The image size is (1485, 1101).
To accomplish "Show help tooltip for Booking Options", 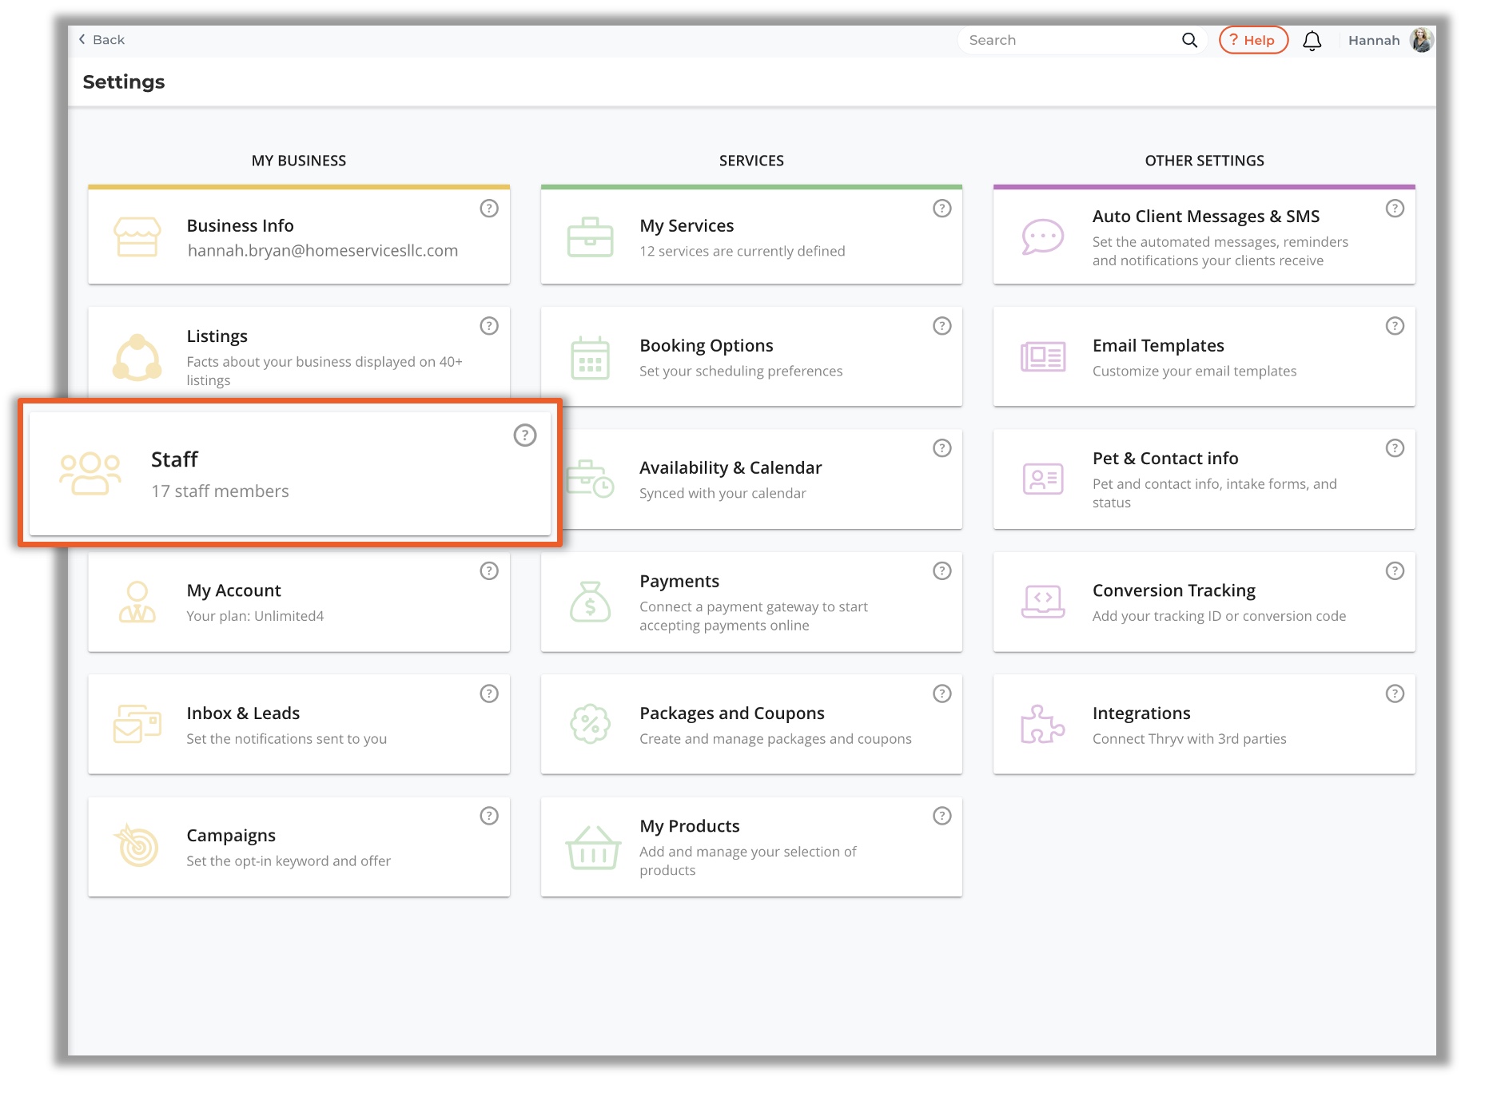I will pos(942,326).
